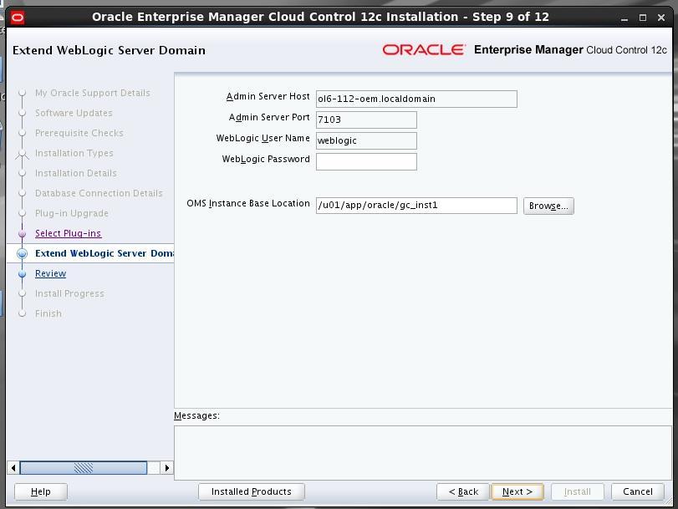Click the sidebar scroll-left arrow

(x=13, y=468)
